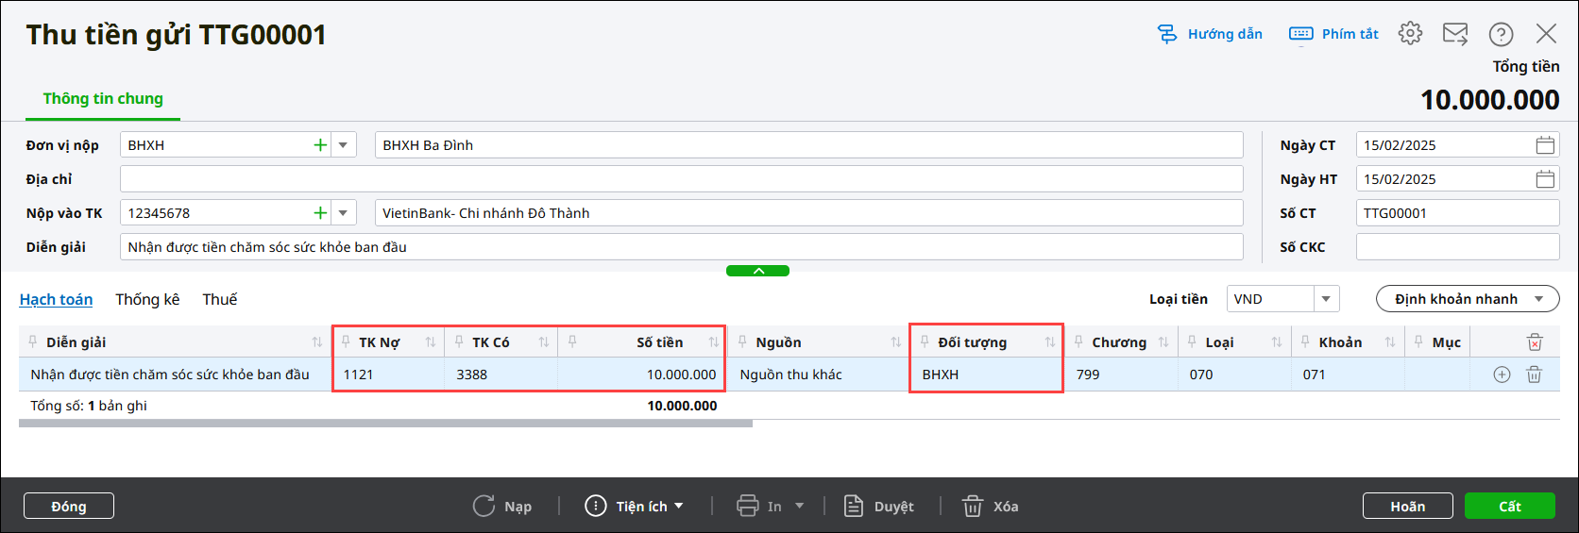Close the Thu tiền gửi window
Screen dimensions: 1579x533
tap(1546, 34)
